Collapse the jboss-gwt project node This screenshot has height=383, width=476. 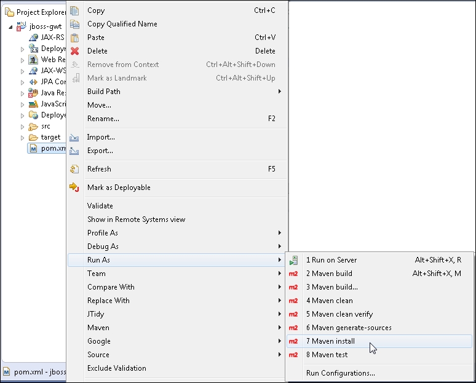tap(10, 27)
